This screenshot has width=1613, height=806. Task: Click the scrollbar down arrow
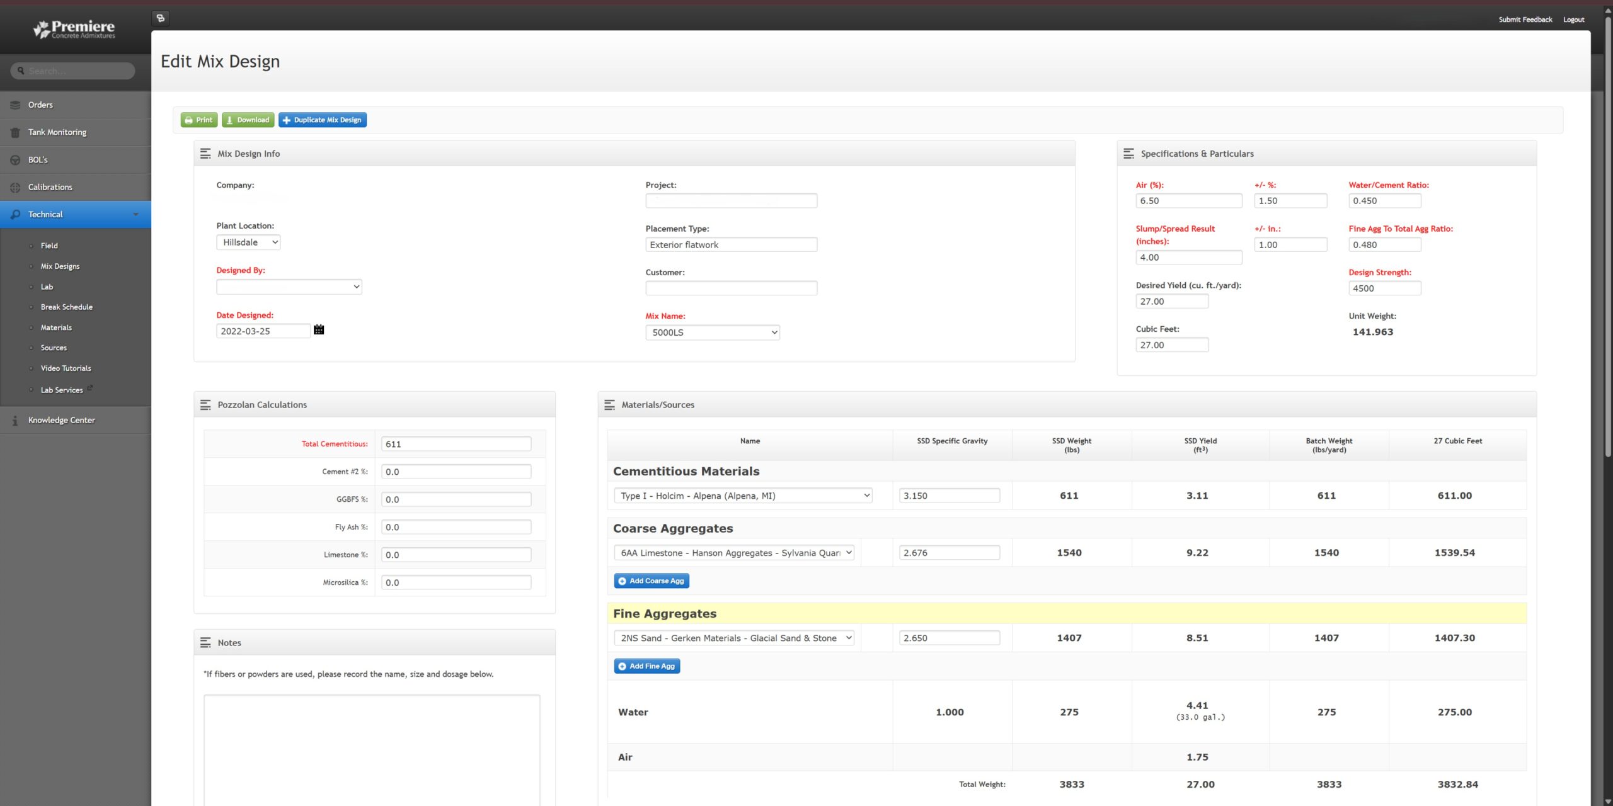coord(1607,801)
